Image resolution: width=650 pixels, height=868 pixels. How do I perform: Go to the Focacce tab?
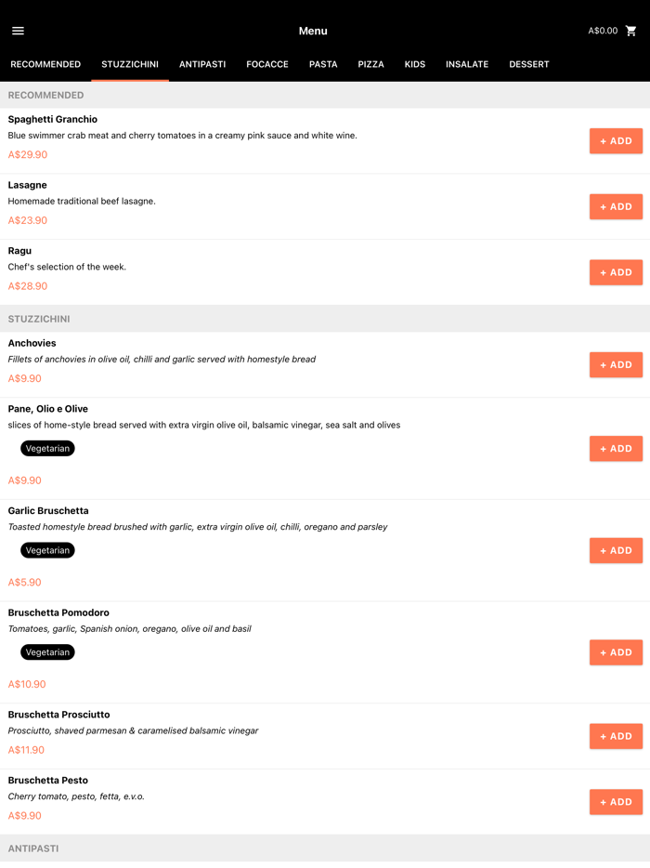tap(267, 64)
